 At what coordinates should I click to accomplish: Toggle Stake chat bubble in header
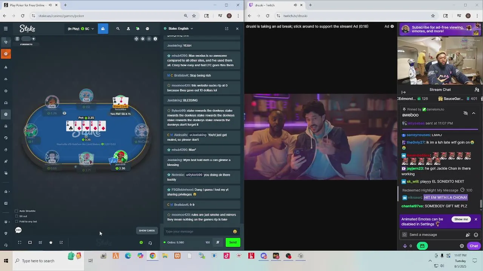click(148, 29)
